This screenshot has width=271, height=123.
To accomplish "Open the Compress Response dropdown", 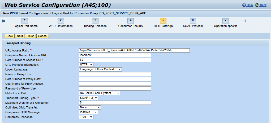I will pyautogui.click(x=86, y=117).
